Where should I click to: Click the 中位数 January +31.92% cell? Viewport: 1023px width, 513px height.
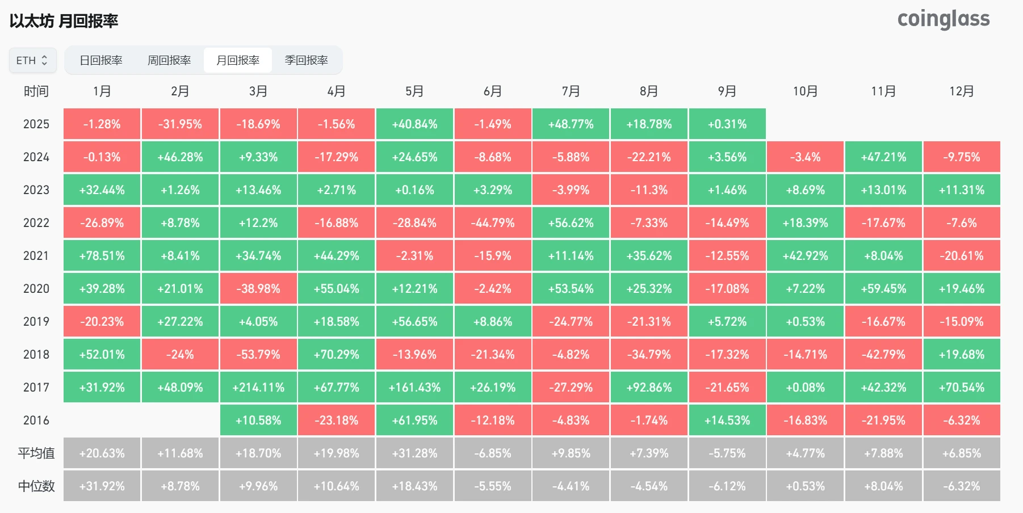coord(102,486)
